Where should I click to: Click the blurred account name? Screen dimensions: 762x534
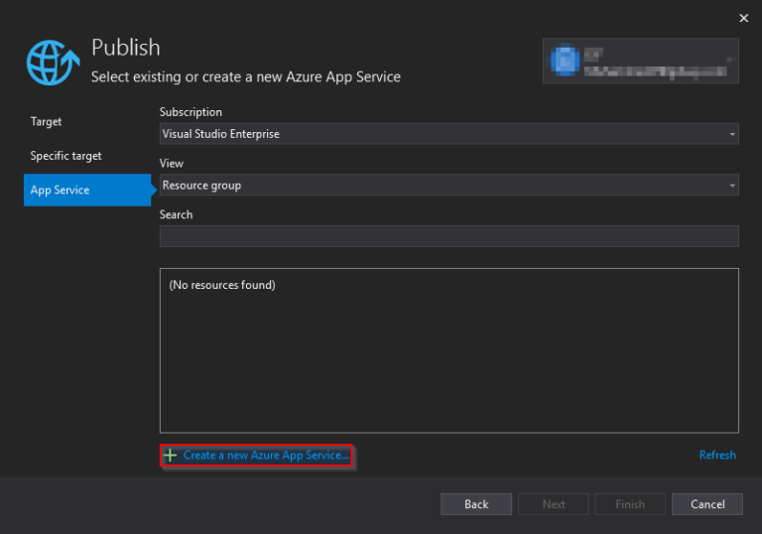[655, 60]
